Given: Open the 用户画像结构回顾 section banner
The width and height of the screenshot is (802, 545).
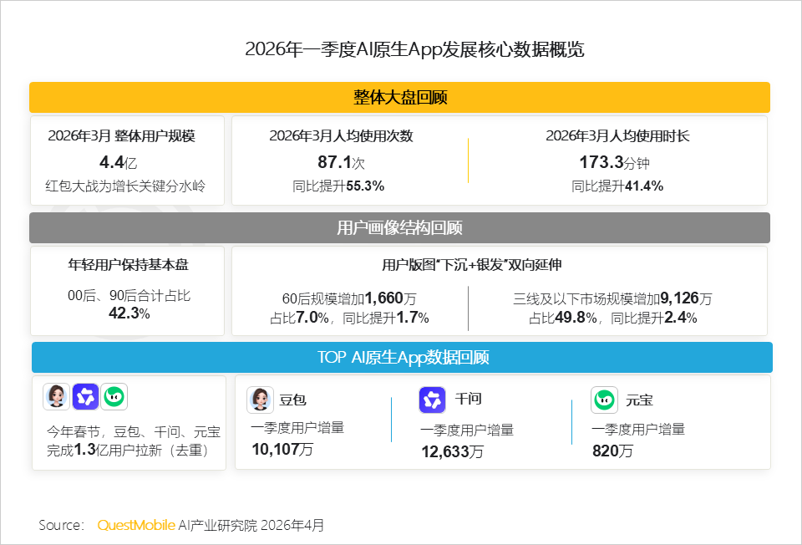Looking at the screenshot, I should (400, 227).
